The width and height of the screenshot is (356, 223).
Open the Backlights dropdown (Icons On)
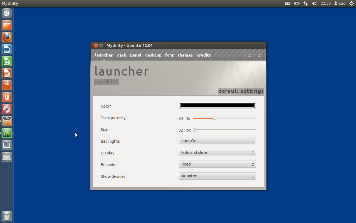click(x=217, y=141)
